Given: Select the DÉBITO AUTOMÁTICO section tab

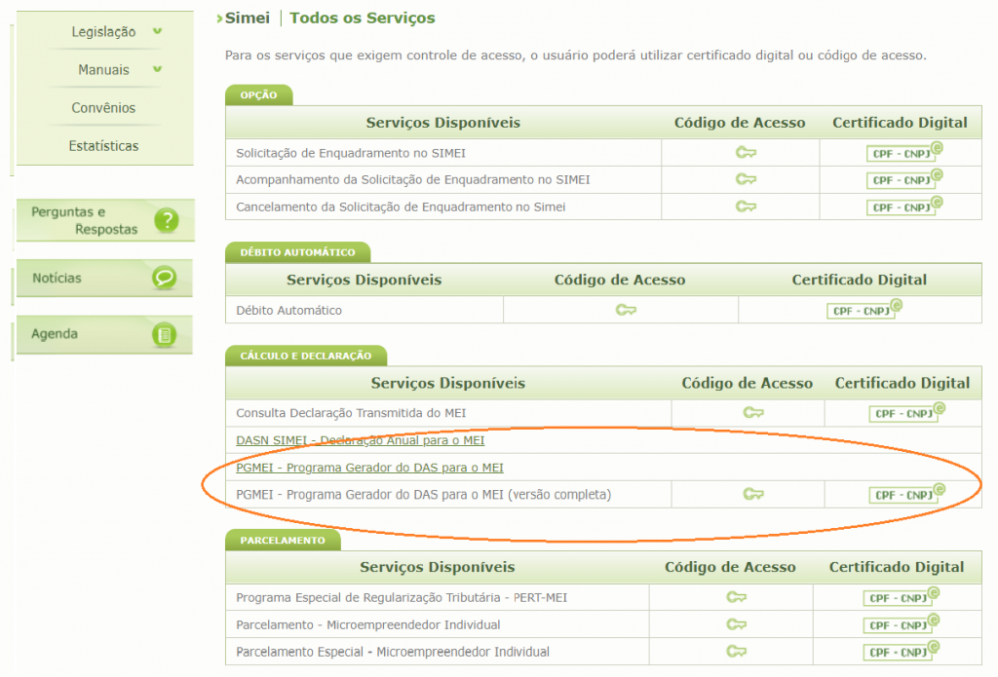Looking at the screenshot, I should 298,252.
